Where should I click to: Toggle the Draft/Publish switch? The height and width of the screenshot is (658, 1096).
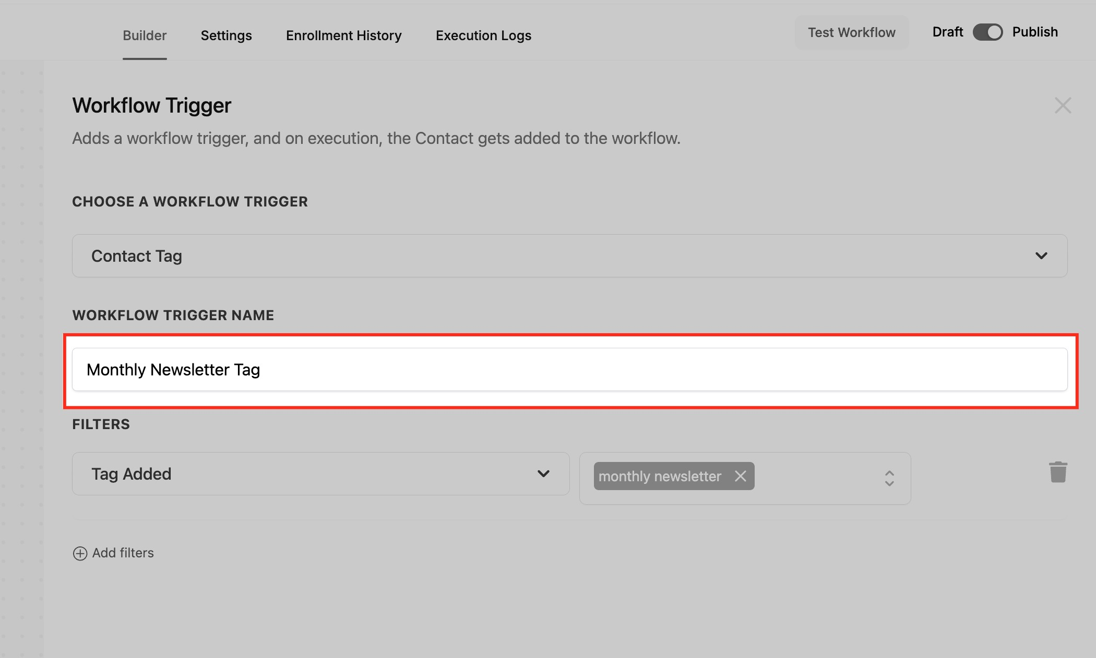click(x=987, y=32)
